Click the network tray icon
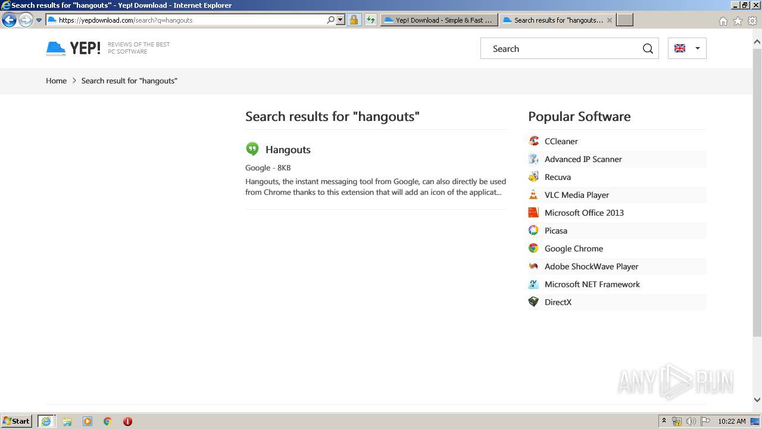The image size is (762, 429). [x=677, y=421]
